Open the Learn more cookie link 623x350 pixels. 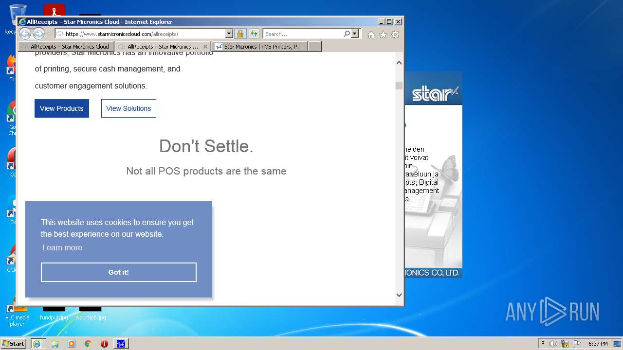62,247
